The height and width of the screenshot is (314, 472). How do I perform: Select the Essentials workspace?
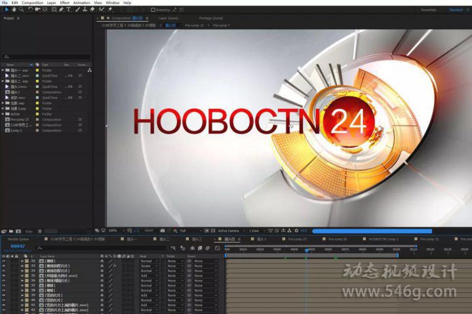[428, 10]
